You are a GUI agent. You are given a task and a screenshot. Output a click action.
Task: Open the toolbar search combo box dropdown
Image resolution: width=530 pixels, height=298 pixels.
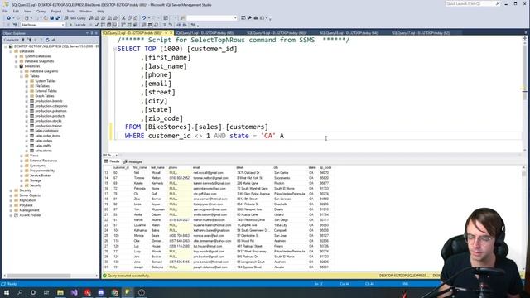(235, 18)
